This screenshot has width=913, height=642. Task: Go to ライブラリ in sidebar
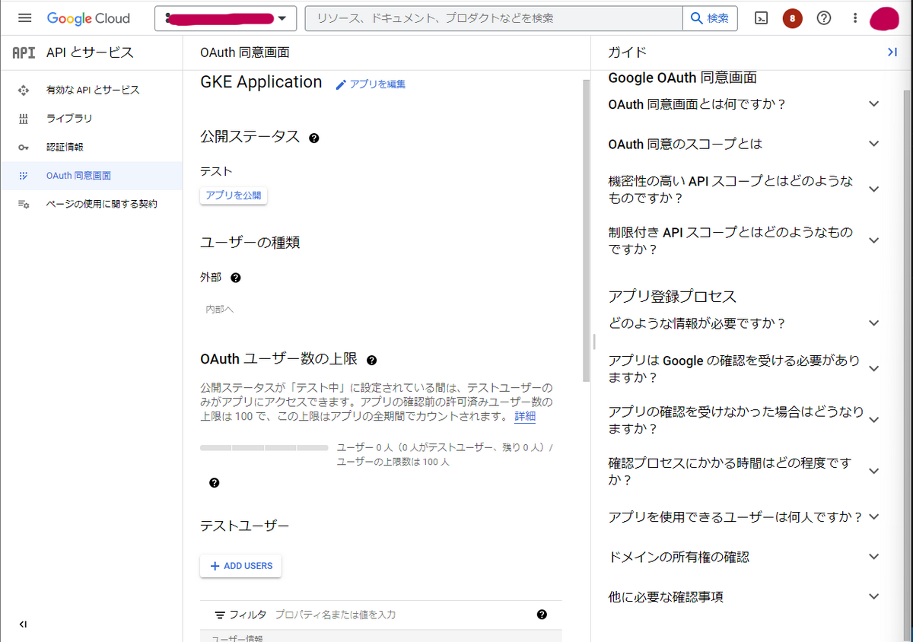[x=91, y=119]
